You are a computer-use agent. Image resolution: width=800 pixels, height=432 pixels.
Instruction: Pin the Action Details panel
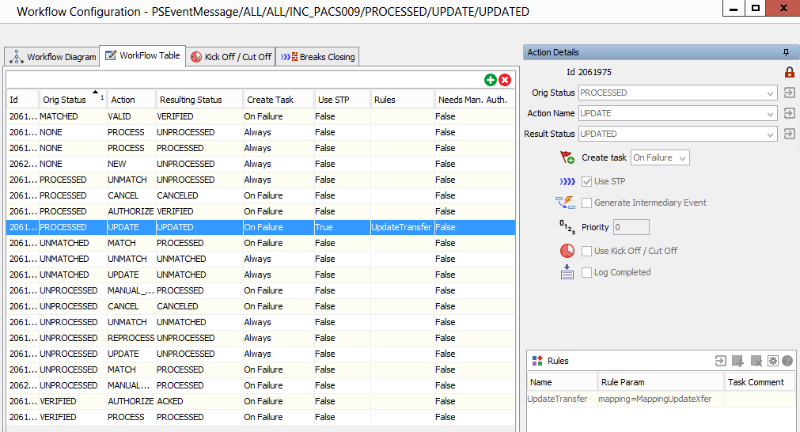click(x=786, y=52)
